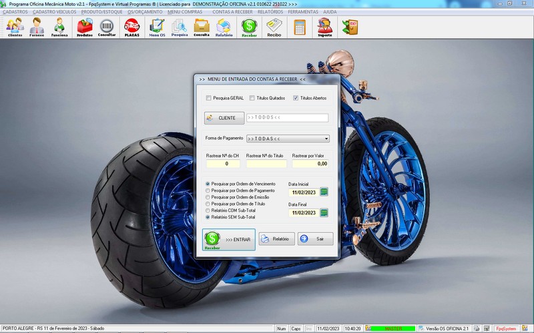The height and width of the screenshot is (333, 534).
Task: Click the Rastrear Nº do Título field
Action: coord(266,164)
